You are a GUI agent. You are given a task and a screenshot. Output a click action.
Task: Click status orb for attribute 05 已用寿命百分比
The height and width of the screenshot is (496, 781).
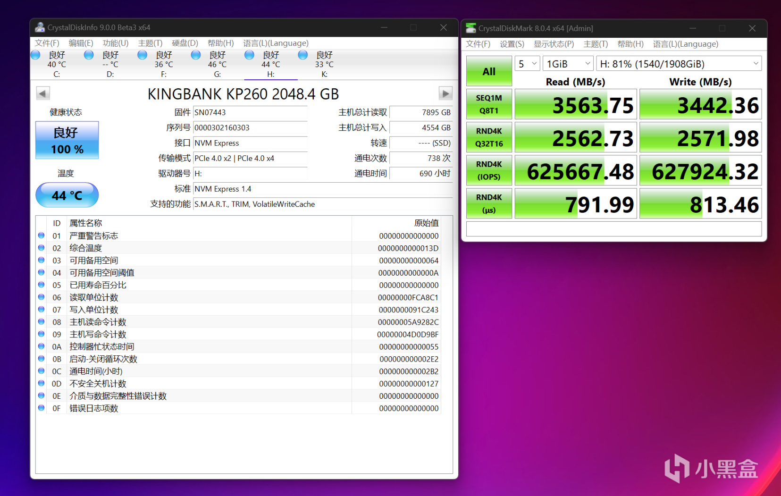click(x=42, y=285)
